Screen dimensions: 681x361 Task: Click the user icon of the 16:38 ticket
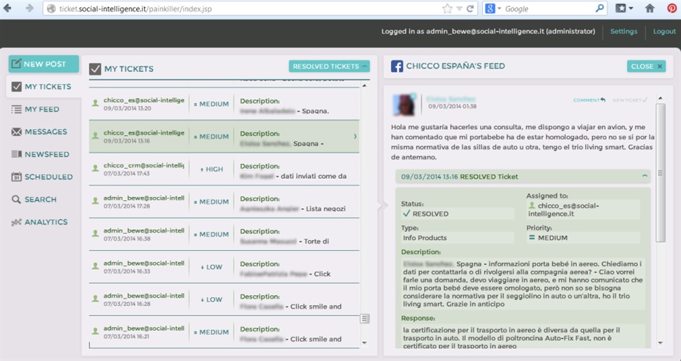(95, 233)
